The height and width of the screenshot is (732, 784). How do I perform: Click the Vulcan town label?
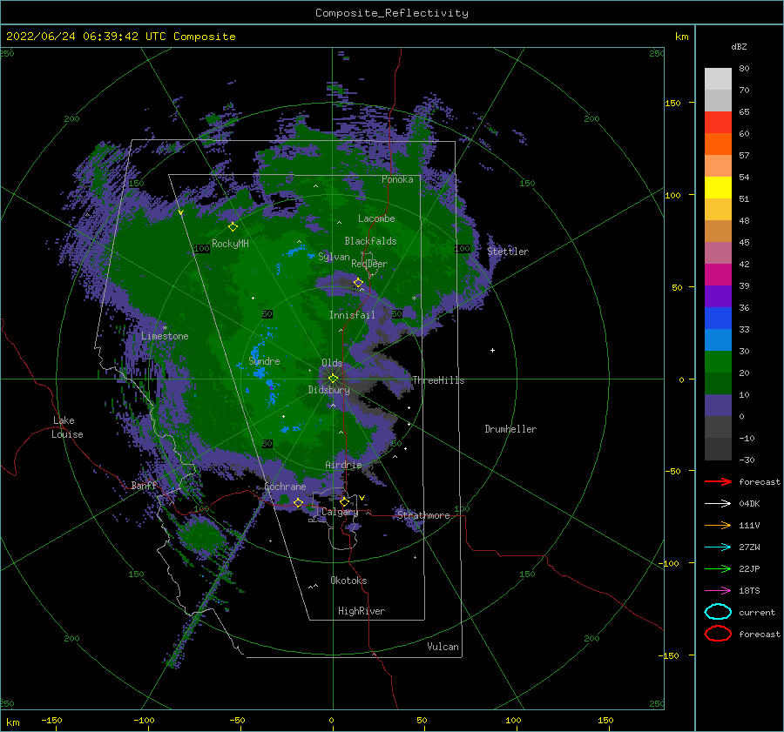coord(443,647)
